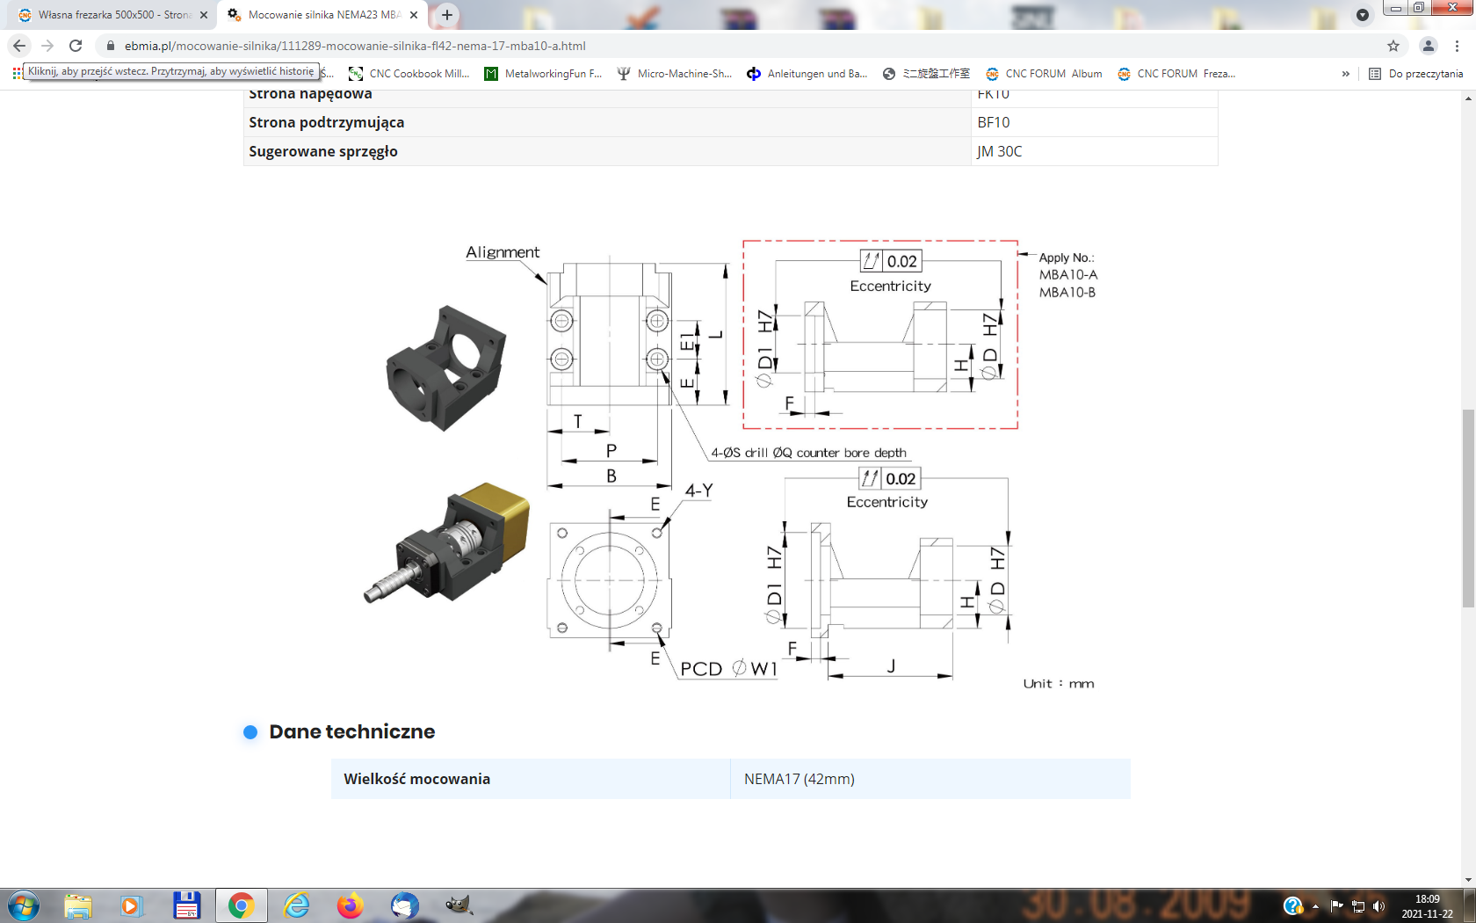1476x923 pixels.
Task: Click the help question-mark tray icon
Action: coord(1292,905)
